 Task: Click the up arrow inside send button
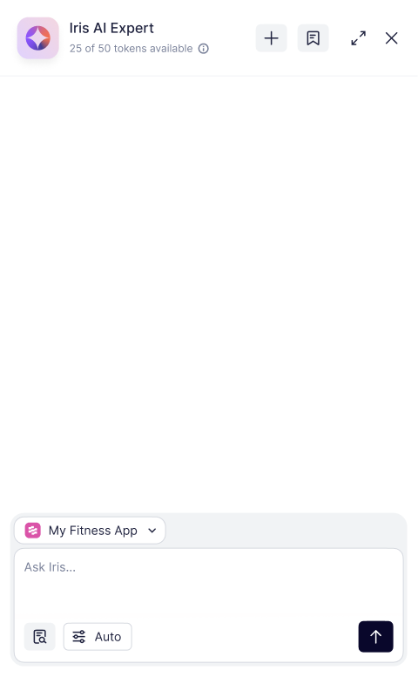pos(375,636)
